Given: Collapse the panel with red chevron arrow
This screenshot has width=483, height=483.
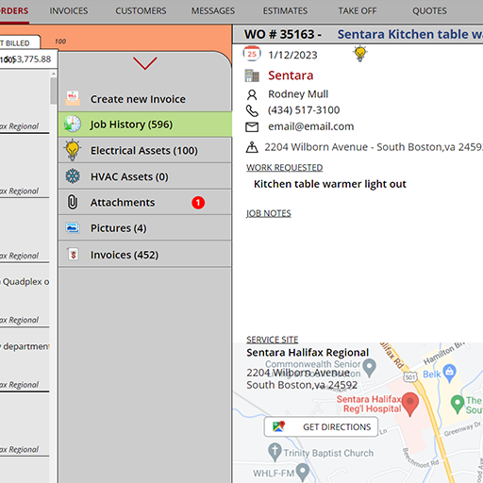Looking at the screenshot, I should tap(145, 63).
